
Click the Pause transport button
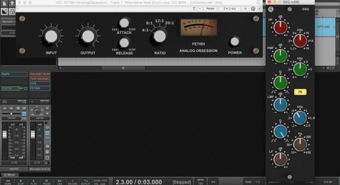coord(47,181)
